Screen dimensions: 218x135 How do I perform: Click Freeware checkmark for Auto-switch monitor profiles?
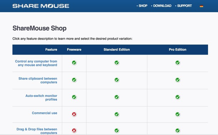click(x=74, y=97)
